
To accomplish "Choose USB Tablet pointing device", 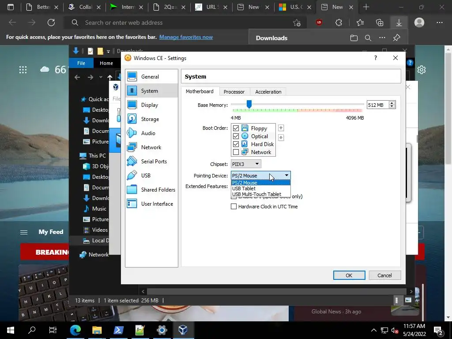I will point(260,188).
